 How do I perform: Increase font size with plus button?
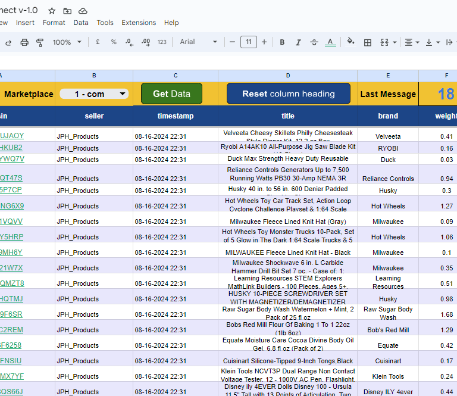264,42
